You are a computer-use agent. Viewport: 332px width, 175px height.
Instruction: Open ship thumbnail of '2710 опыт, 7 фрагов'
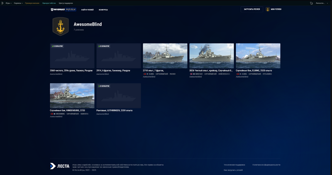[165, 56]
